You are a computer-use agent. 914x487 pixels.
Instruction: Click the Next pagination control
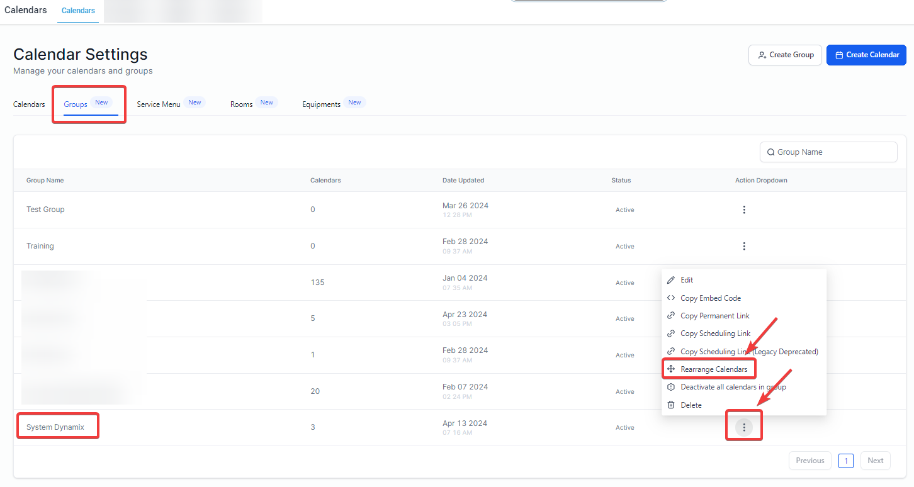875,460
